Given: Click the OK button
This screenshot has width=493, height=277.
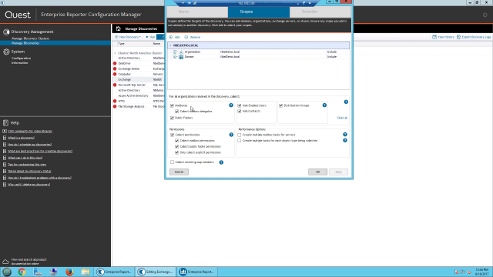Looking at the screenshot, I should [x=317, y=172].
